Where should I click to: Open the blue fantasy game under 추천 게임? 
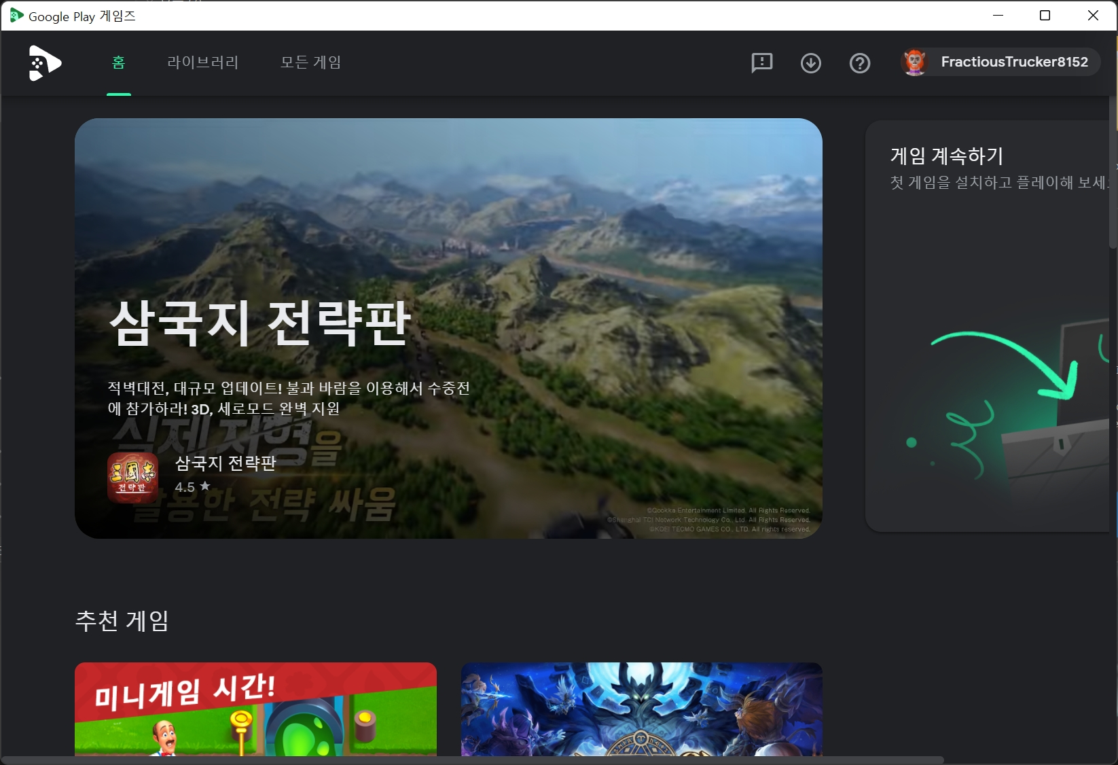[x=641, y=713]
